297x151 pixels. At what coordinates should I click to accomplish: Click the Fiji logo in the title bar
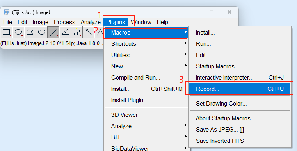7,12
